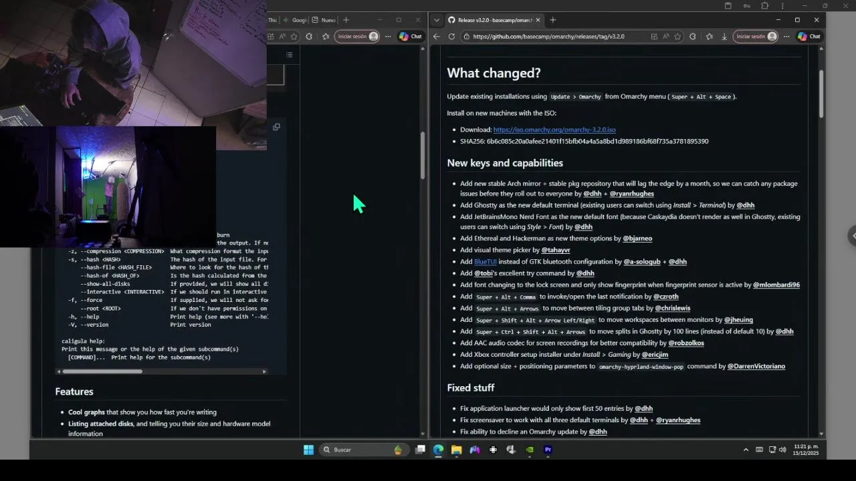Open Task View from the taskbar
The width and height of the screenshot is (856, 481).
click(x=420, y=450)
